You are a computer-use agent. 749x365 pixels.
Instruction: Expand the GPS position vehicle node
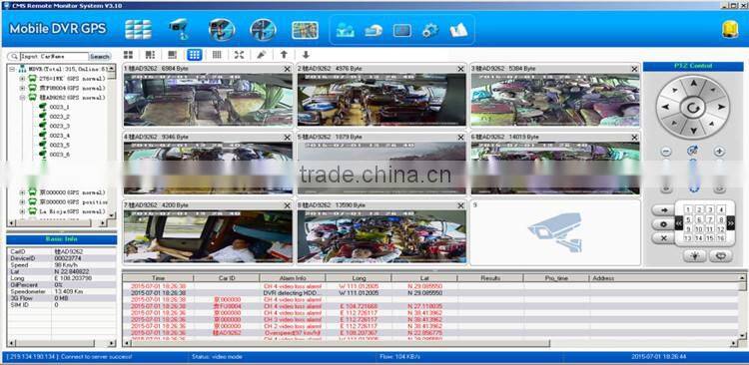pos(22,201)
